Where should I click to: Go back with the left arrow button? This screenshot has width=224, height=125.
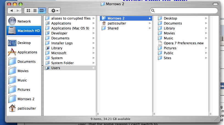coord(11,11)
